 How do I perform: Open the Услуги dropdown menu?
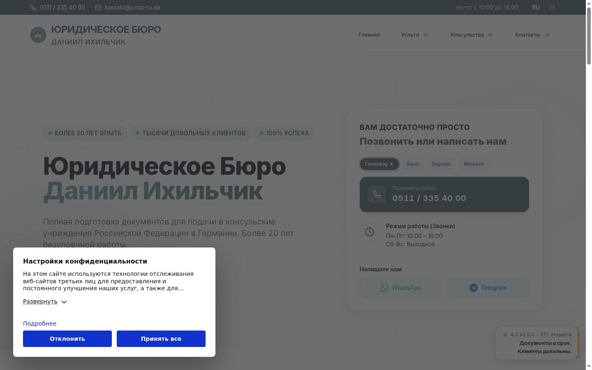414,35
